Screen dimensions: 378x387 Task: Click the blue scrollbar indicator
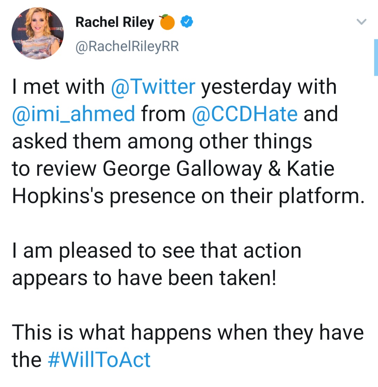pyautogui.click(x=376, y=57)
